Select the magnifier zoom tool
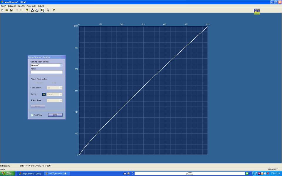The image size is (282, 176). (43, 10)
